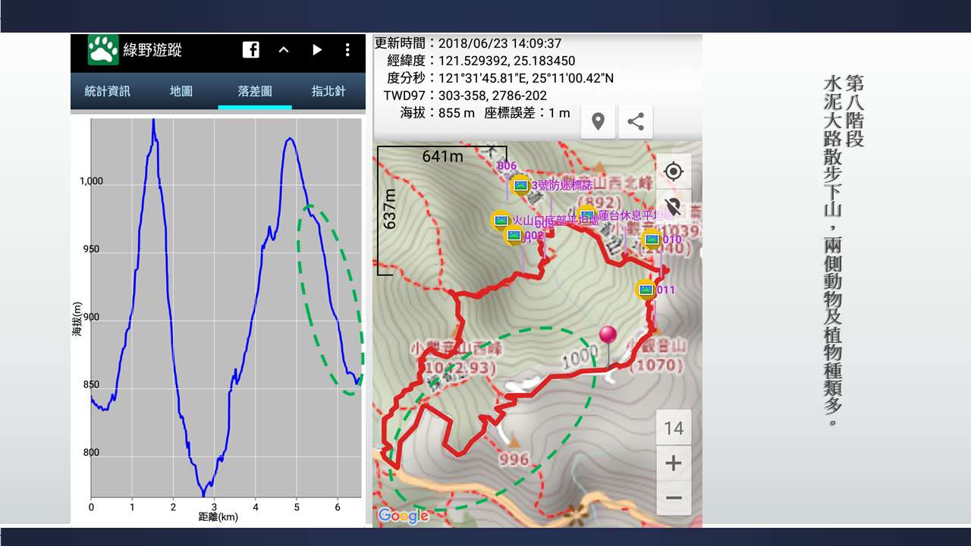Click the 更新時間 2018/06/23 14:09:37 line
The width and height of the screenshot is (971, 546).
[468, 43]
